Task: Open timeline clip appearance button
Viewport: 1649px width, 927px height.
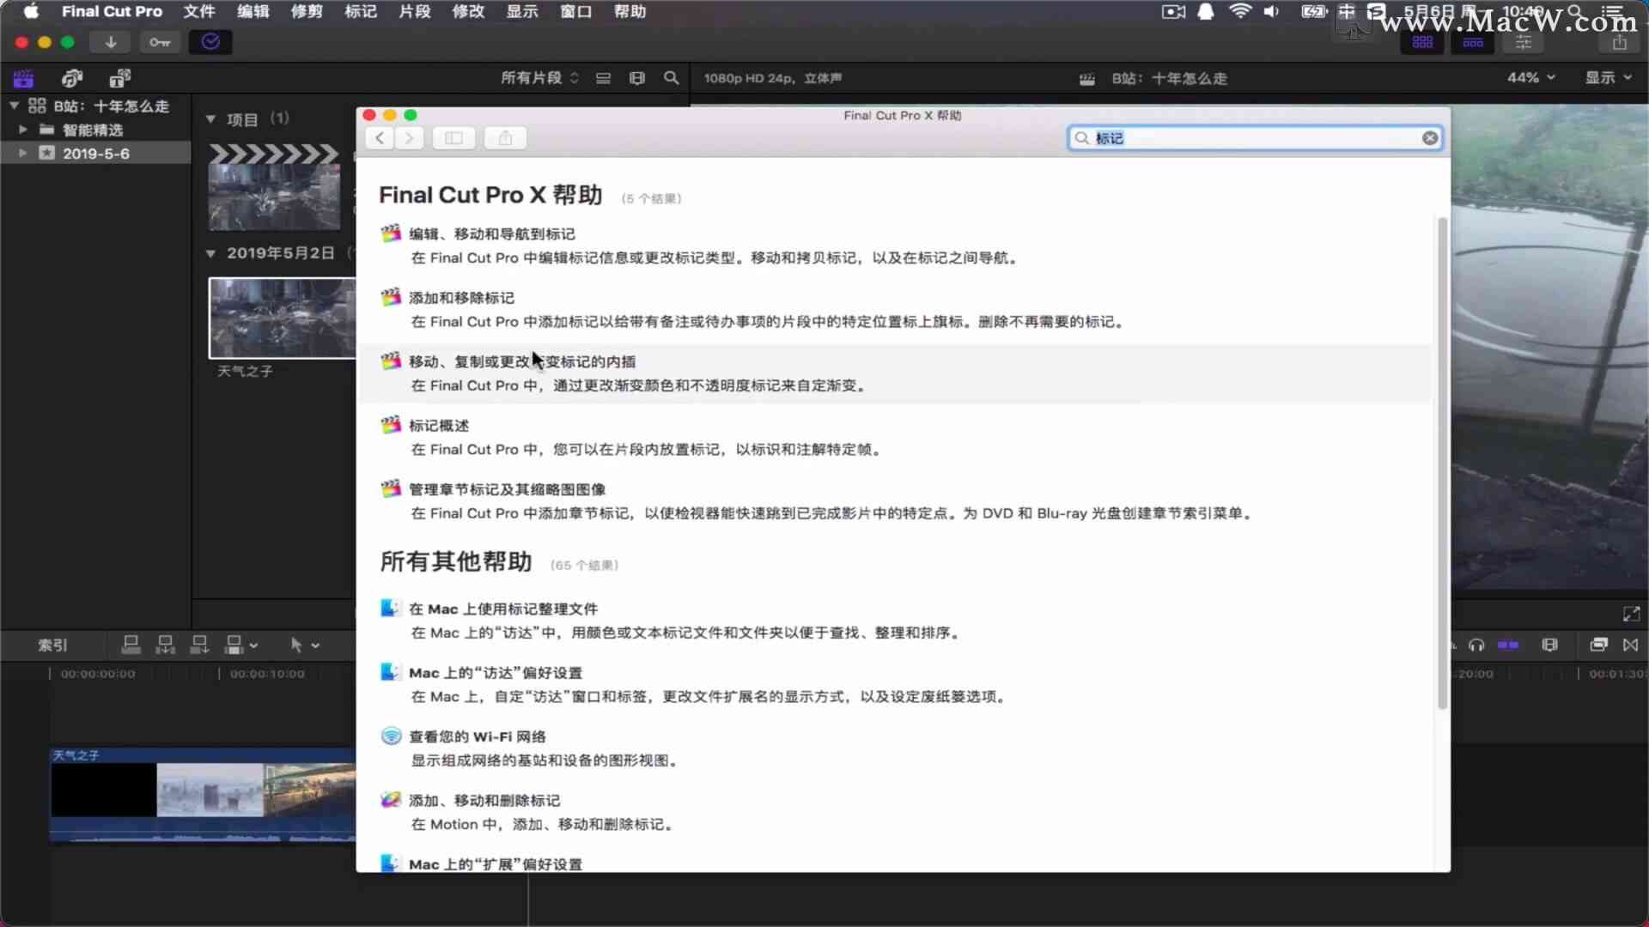Action: (1550, 645)
